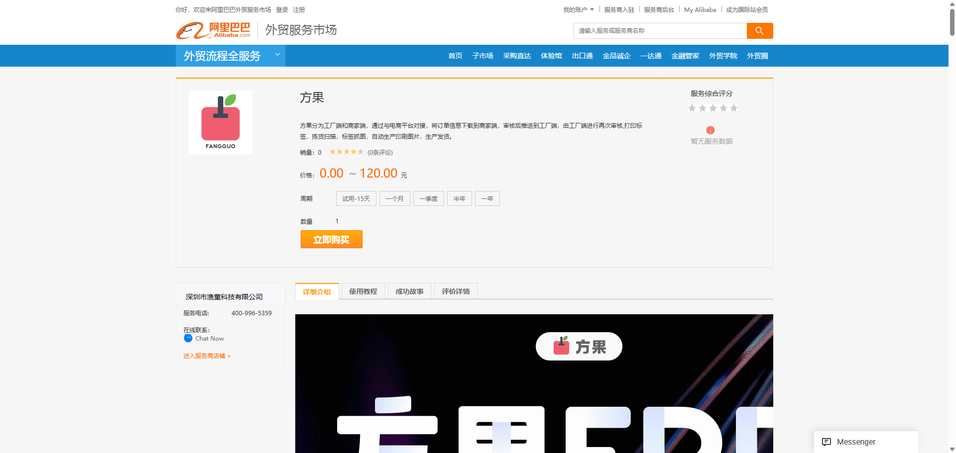Switch to the 评价详情 tab

[456, 291]
